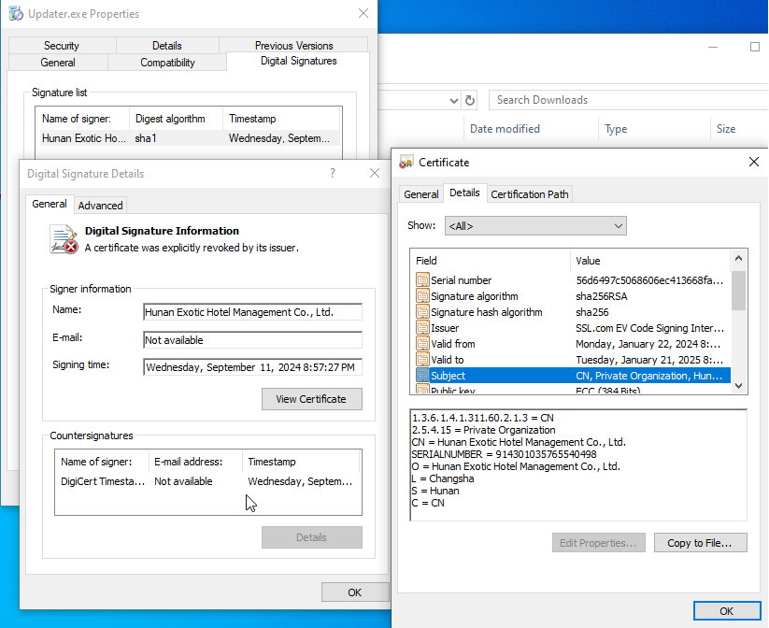Click the Signature algorithm field icon

[422, 296]
